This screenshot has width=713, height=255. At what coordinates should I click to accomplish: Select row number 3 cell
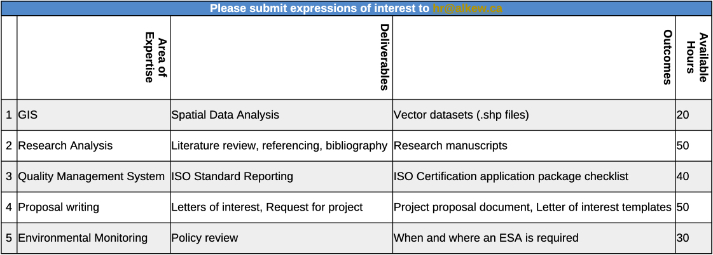click(x=9, y=176)
